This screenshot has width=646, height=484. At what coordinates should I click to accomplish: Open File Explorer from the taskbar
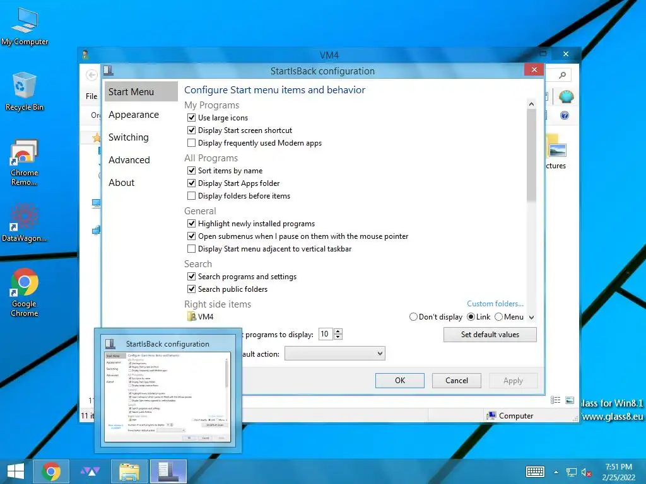[x=129, y=471]
